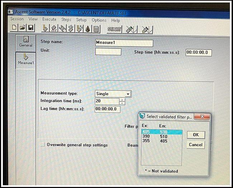Image resolution: width=233 pixels, height=188 pixels.
Task: Click the plate in toolbar icon
Action: (146, 30)
